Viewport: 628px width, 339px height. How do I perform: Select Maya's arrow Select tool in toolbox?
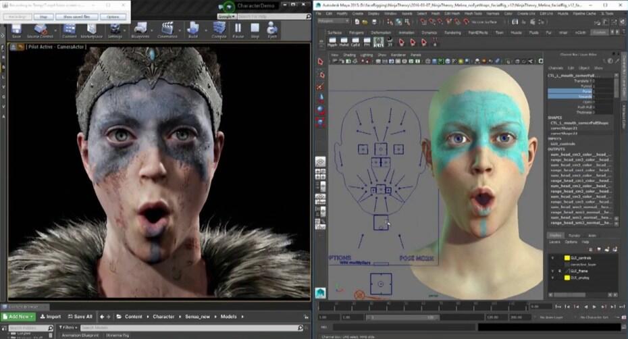point(320,61)
